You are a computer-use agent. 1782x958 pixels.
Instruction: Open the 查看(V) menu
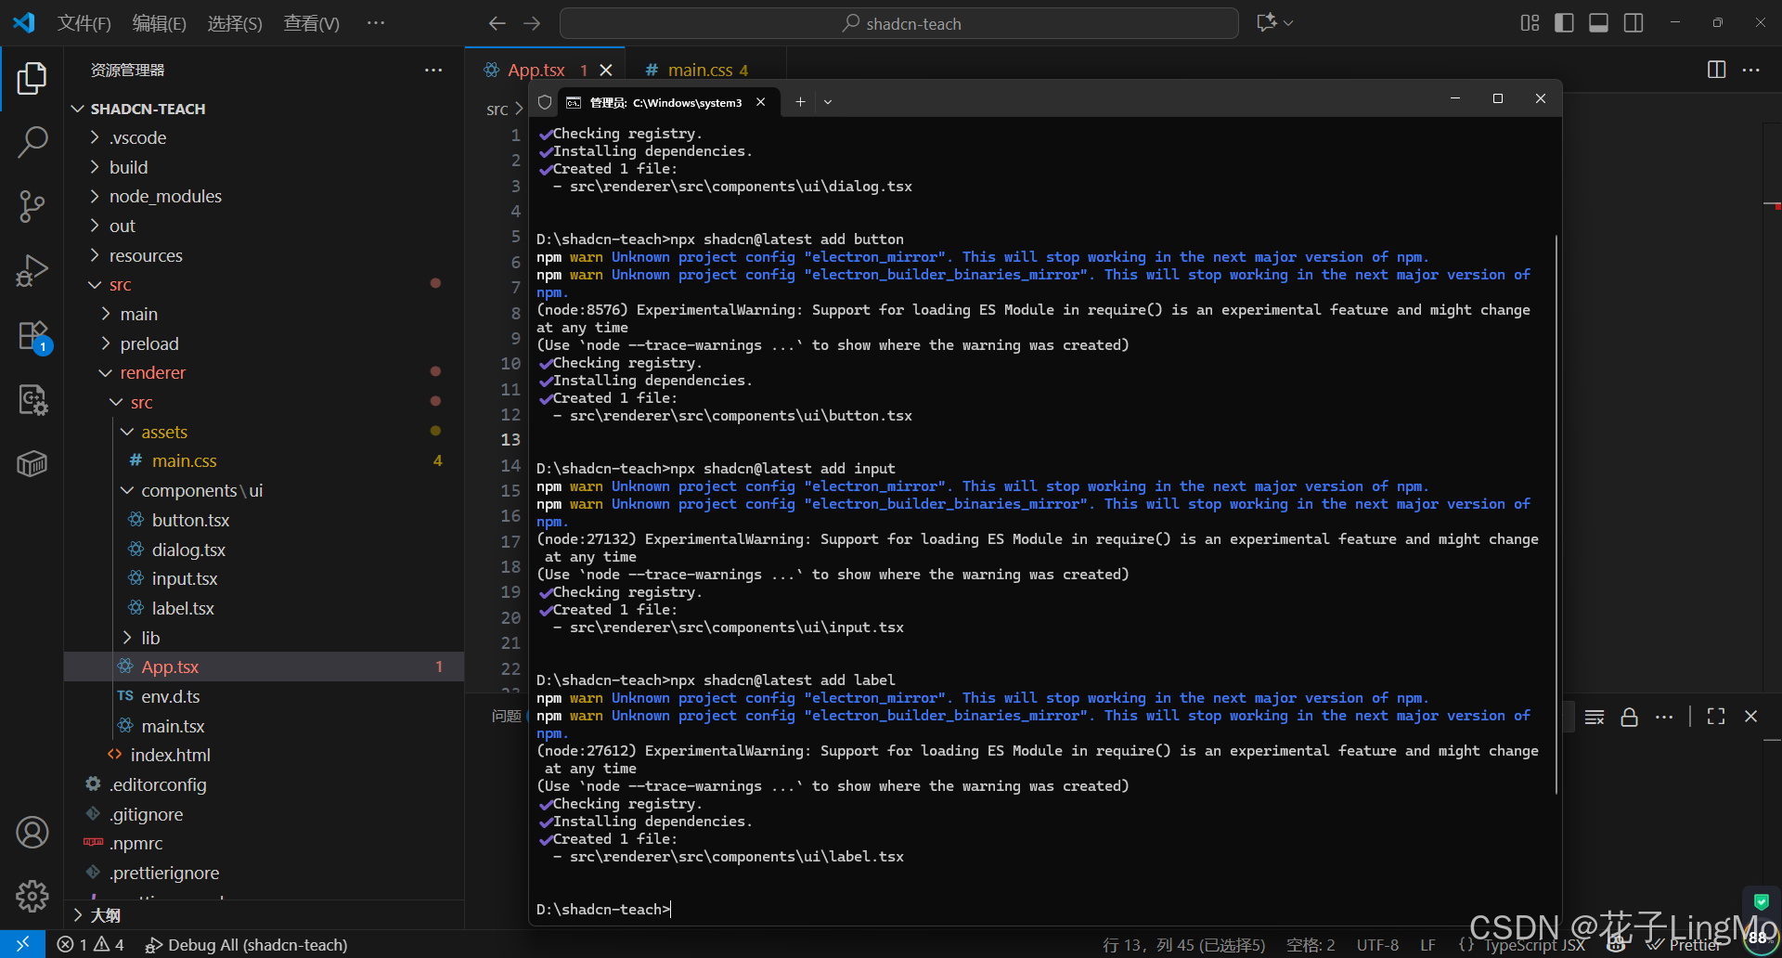311,23
